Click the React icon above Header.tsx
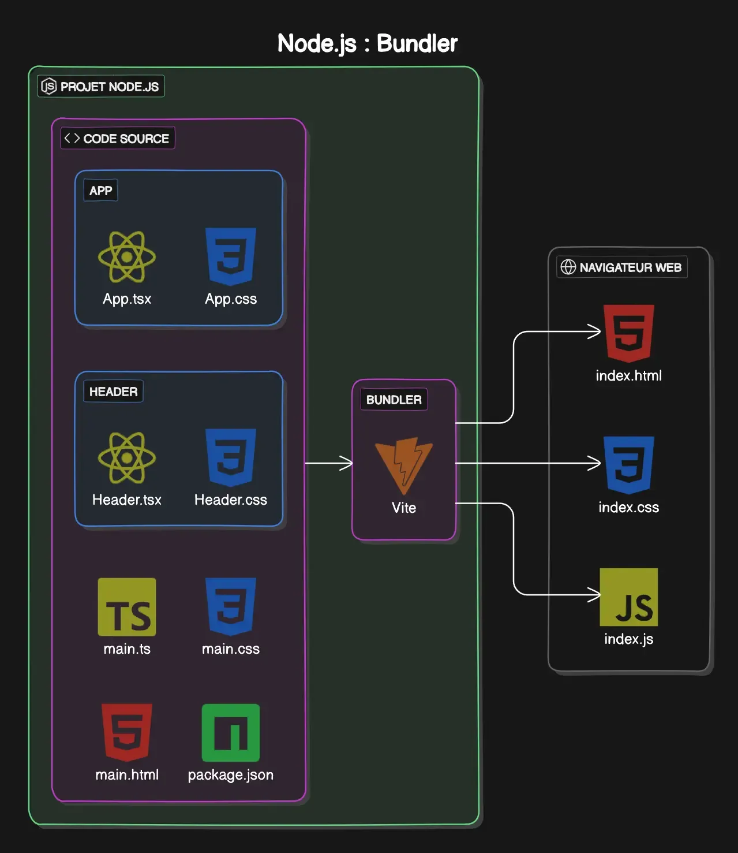 (127, 458)
